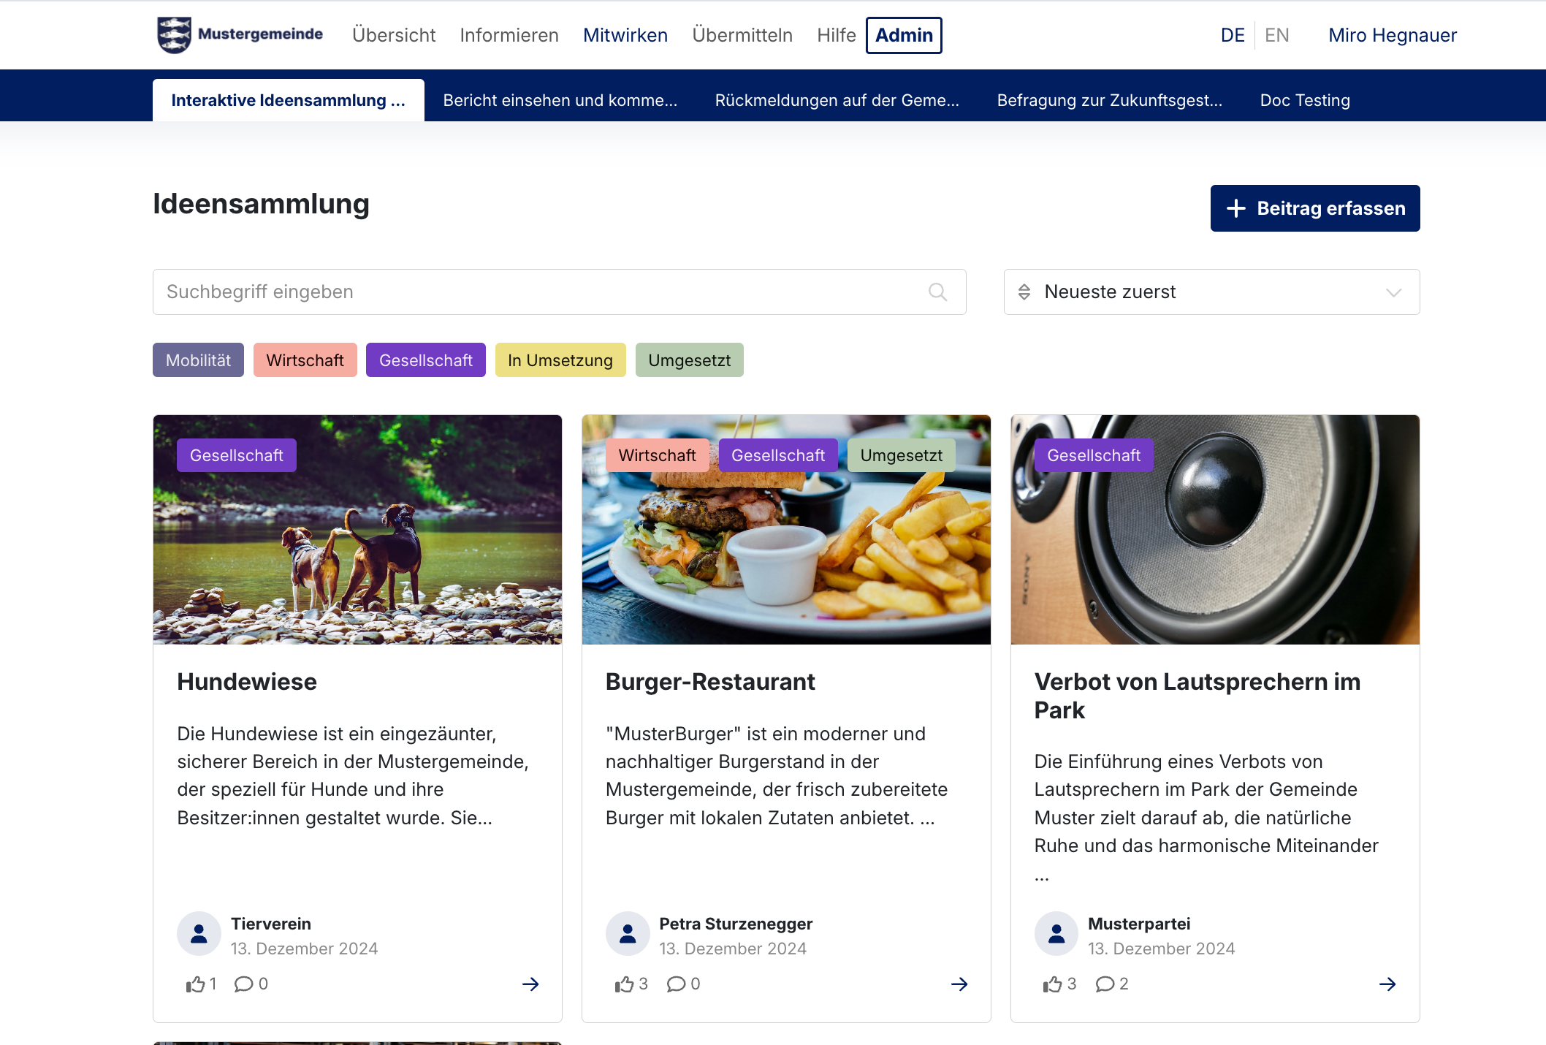Click the search magnifier icon

[x=937, y=292]
